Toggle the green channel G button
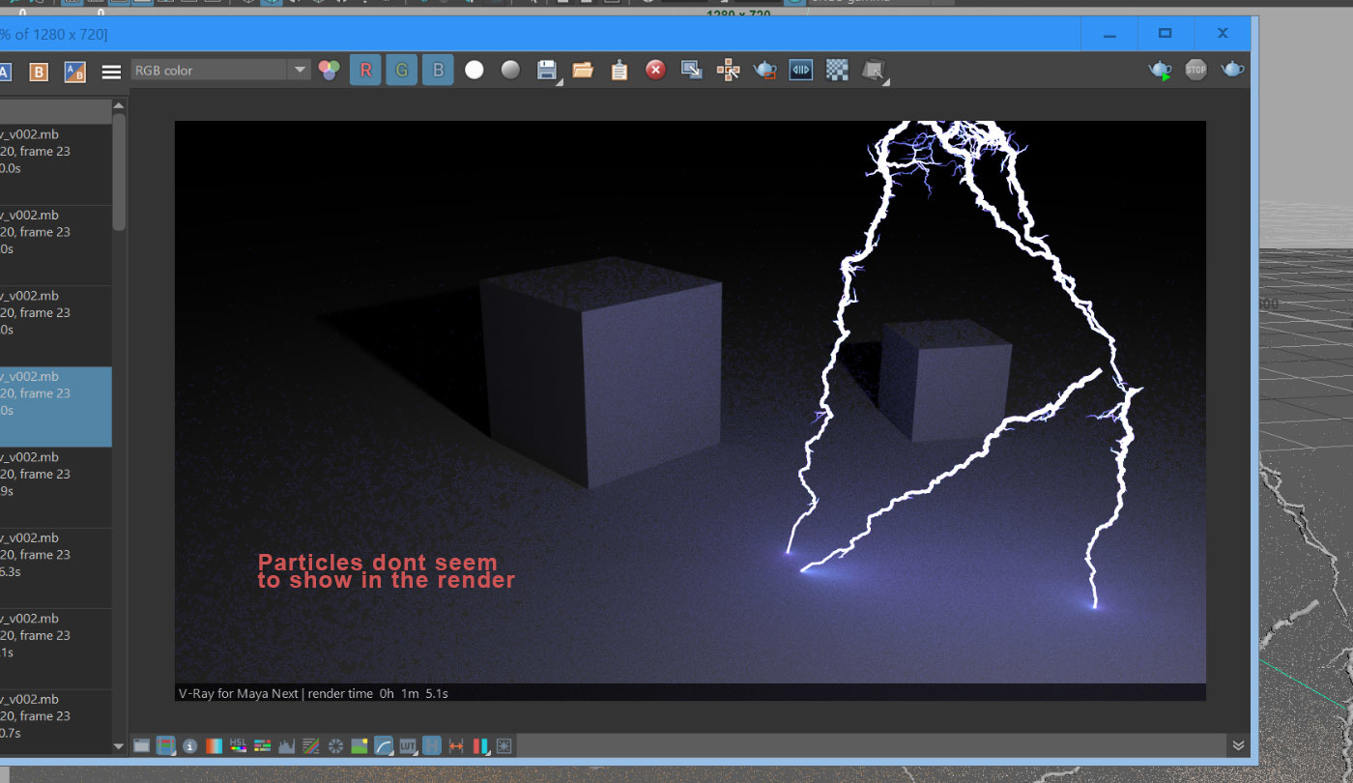Viewport: 1353px width, 783px height. pyautogui.click(x=402, y=71)
